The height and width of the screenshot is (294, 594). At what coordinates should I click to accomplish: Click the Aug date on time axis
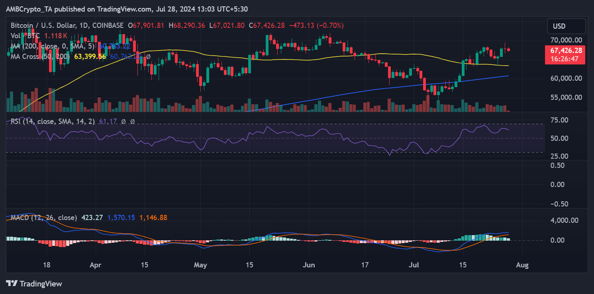(x=522, y=265)
